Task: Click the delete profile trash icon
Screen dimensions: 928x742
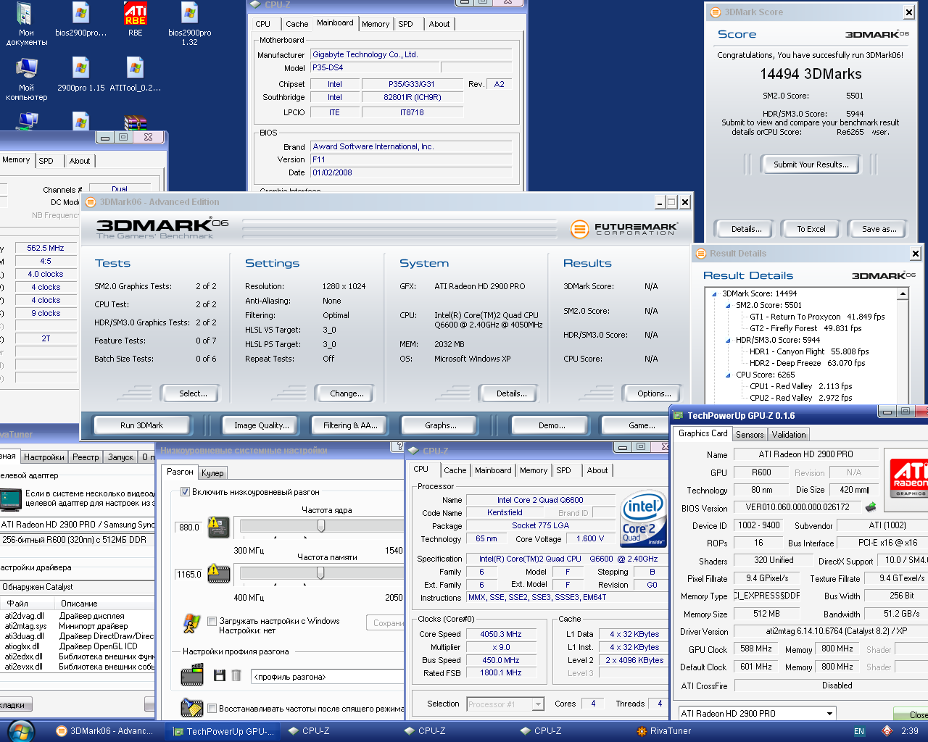Action: [x=236, y=675]
